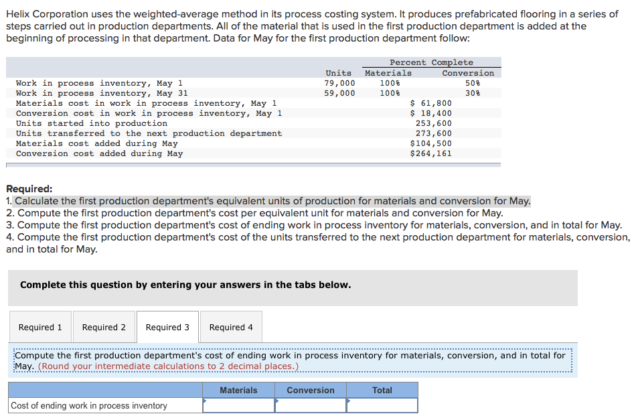Viewport: 636px width, 420px height.
Task: Select the Required 3 tab
Action: coord(167,327)
